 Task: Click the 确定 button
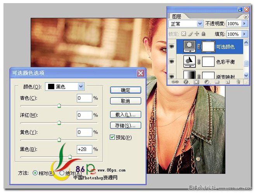[x=126, y=90]
